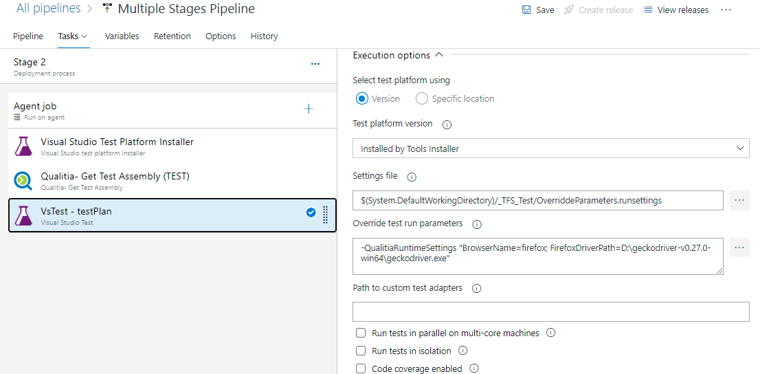Viewport: 760px width, 374px height.
Task: Add a task to Agent job
Action: (x=309, y=109)
